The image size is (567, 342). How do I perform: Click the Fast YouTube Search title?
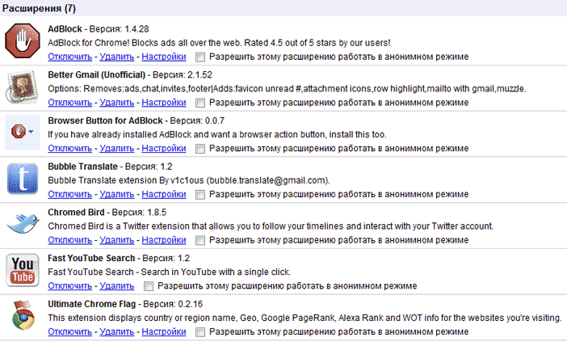click(x=91, y=258)
